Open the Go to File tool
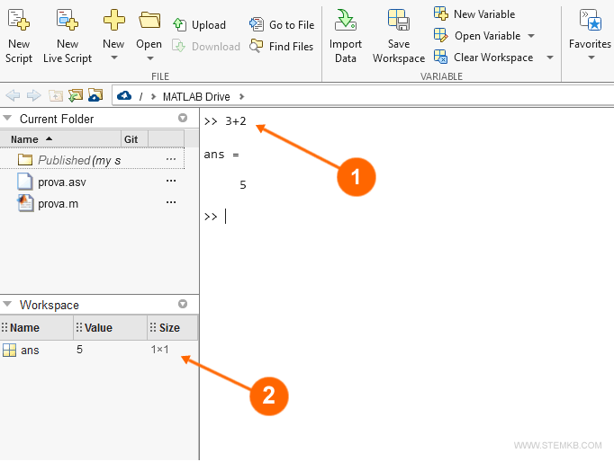The height and width of the screenshot is (462, 614). click(257, 25)
